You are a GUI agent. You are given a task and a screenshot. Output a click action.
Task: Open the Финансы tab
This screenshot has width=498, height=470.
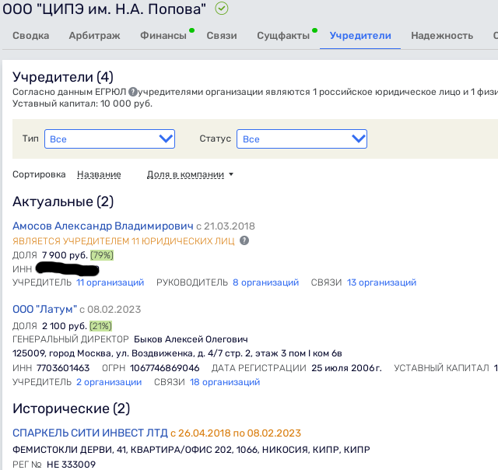[163, 36]
